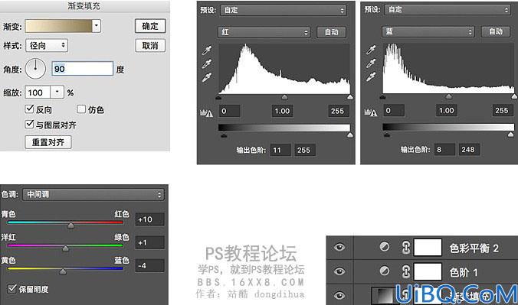The height and width of the screenshot is (305, 518).
Task: Toggle 保留明度 checkbox
Action: pyautogui.click(x=12, y=289)
